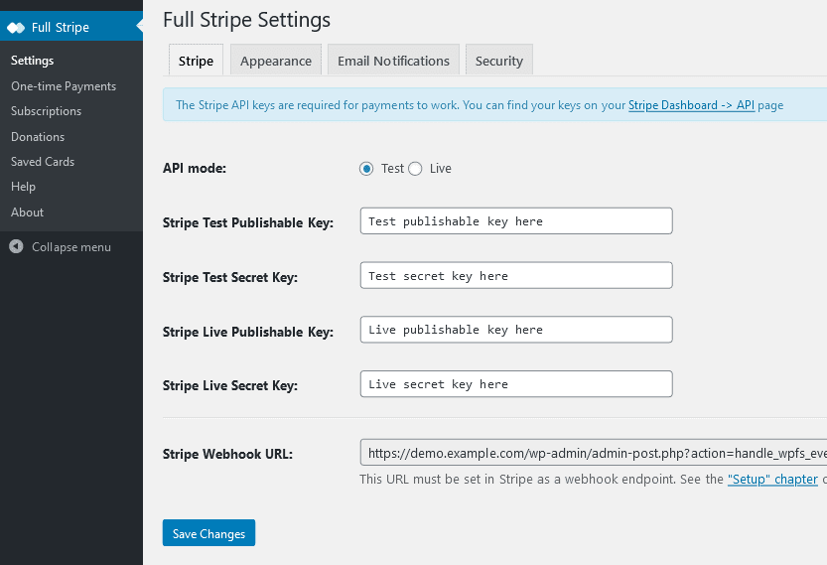
Task: Click the Full Stripe plugin icon
Action: coord(16,27)
